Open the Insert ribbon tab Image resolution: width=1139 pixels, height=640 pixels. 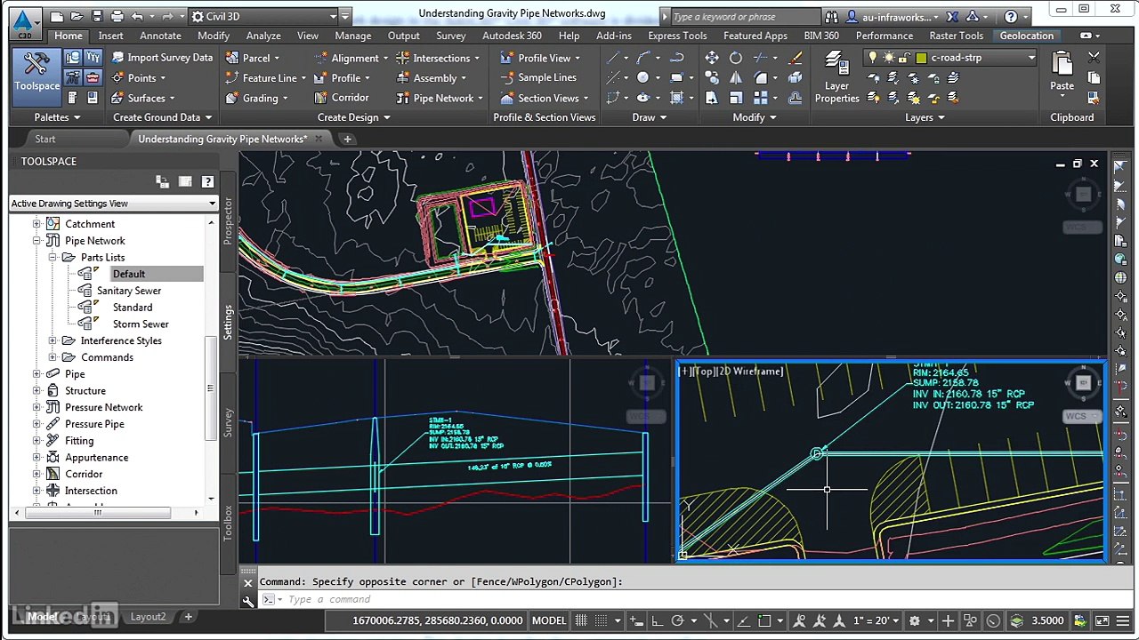110,36
